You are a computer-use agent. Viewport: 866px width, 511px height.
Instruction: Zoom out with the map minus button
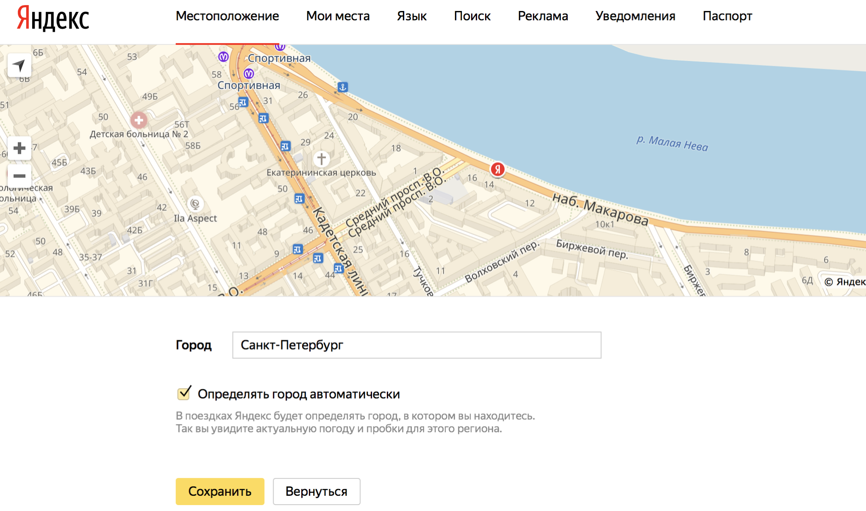[19, 176]
